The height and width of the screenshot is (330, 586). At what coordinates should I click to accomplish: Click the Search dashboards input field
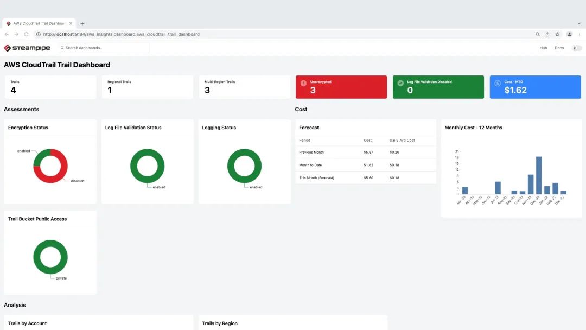103,48
